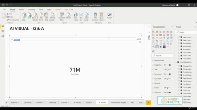197x110 pixels.
Task: Select the R script visual
Action: pos(164,44)
